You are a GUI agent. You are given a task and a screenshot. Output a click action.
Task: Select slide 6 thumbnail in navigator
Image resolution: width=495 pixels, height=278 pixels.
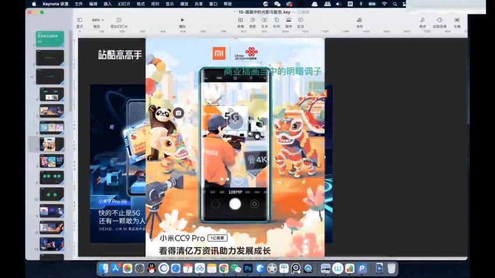(52, 127)
